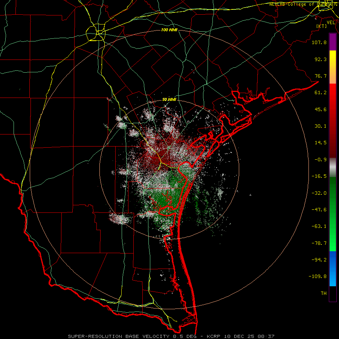Click the 45.6 legend value
The image size is (339, 339).
(x=321, y=109)
